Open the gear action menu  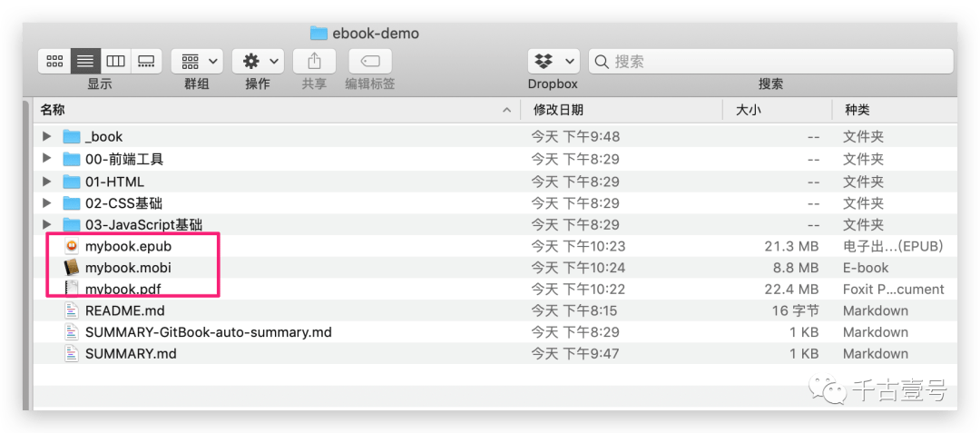(x=258, y=61)
